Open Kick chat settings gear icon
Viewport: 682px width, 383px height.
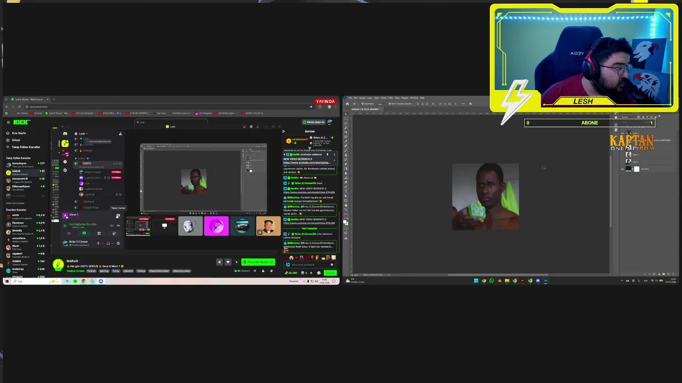[319, 273]
